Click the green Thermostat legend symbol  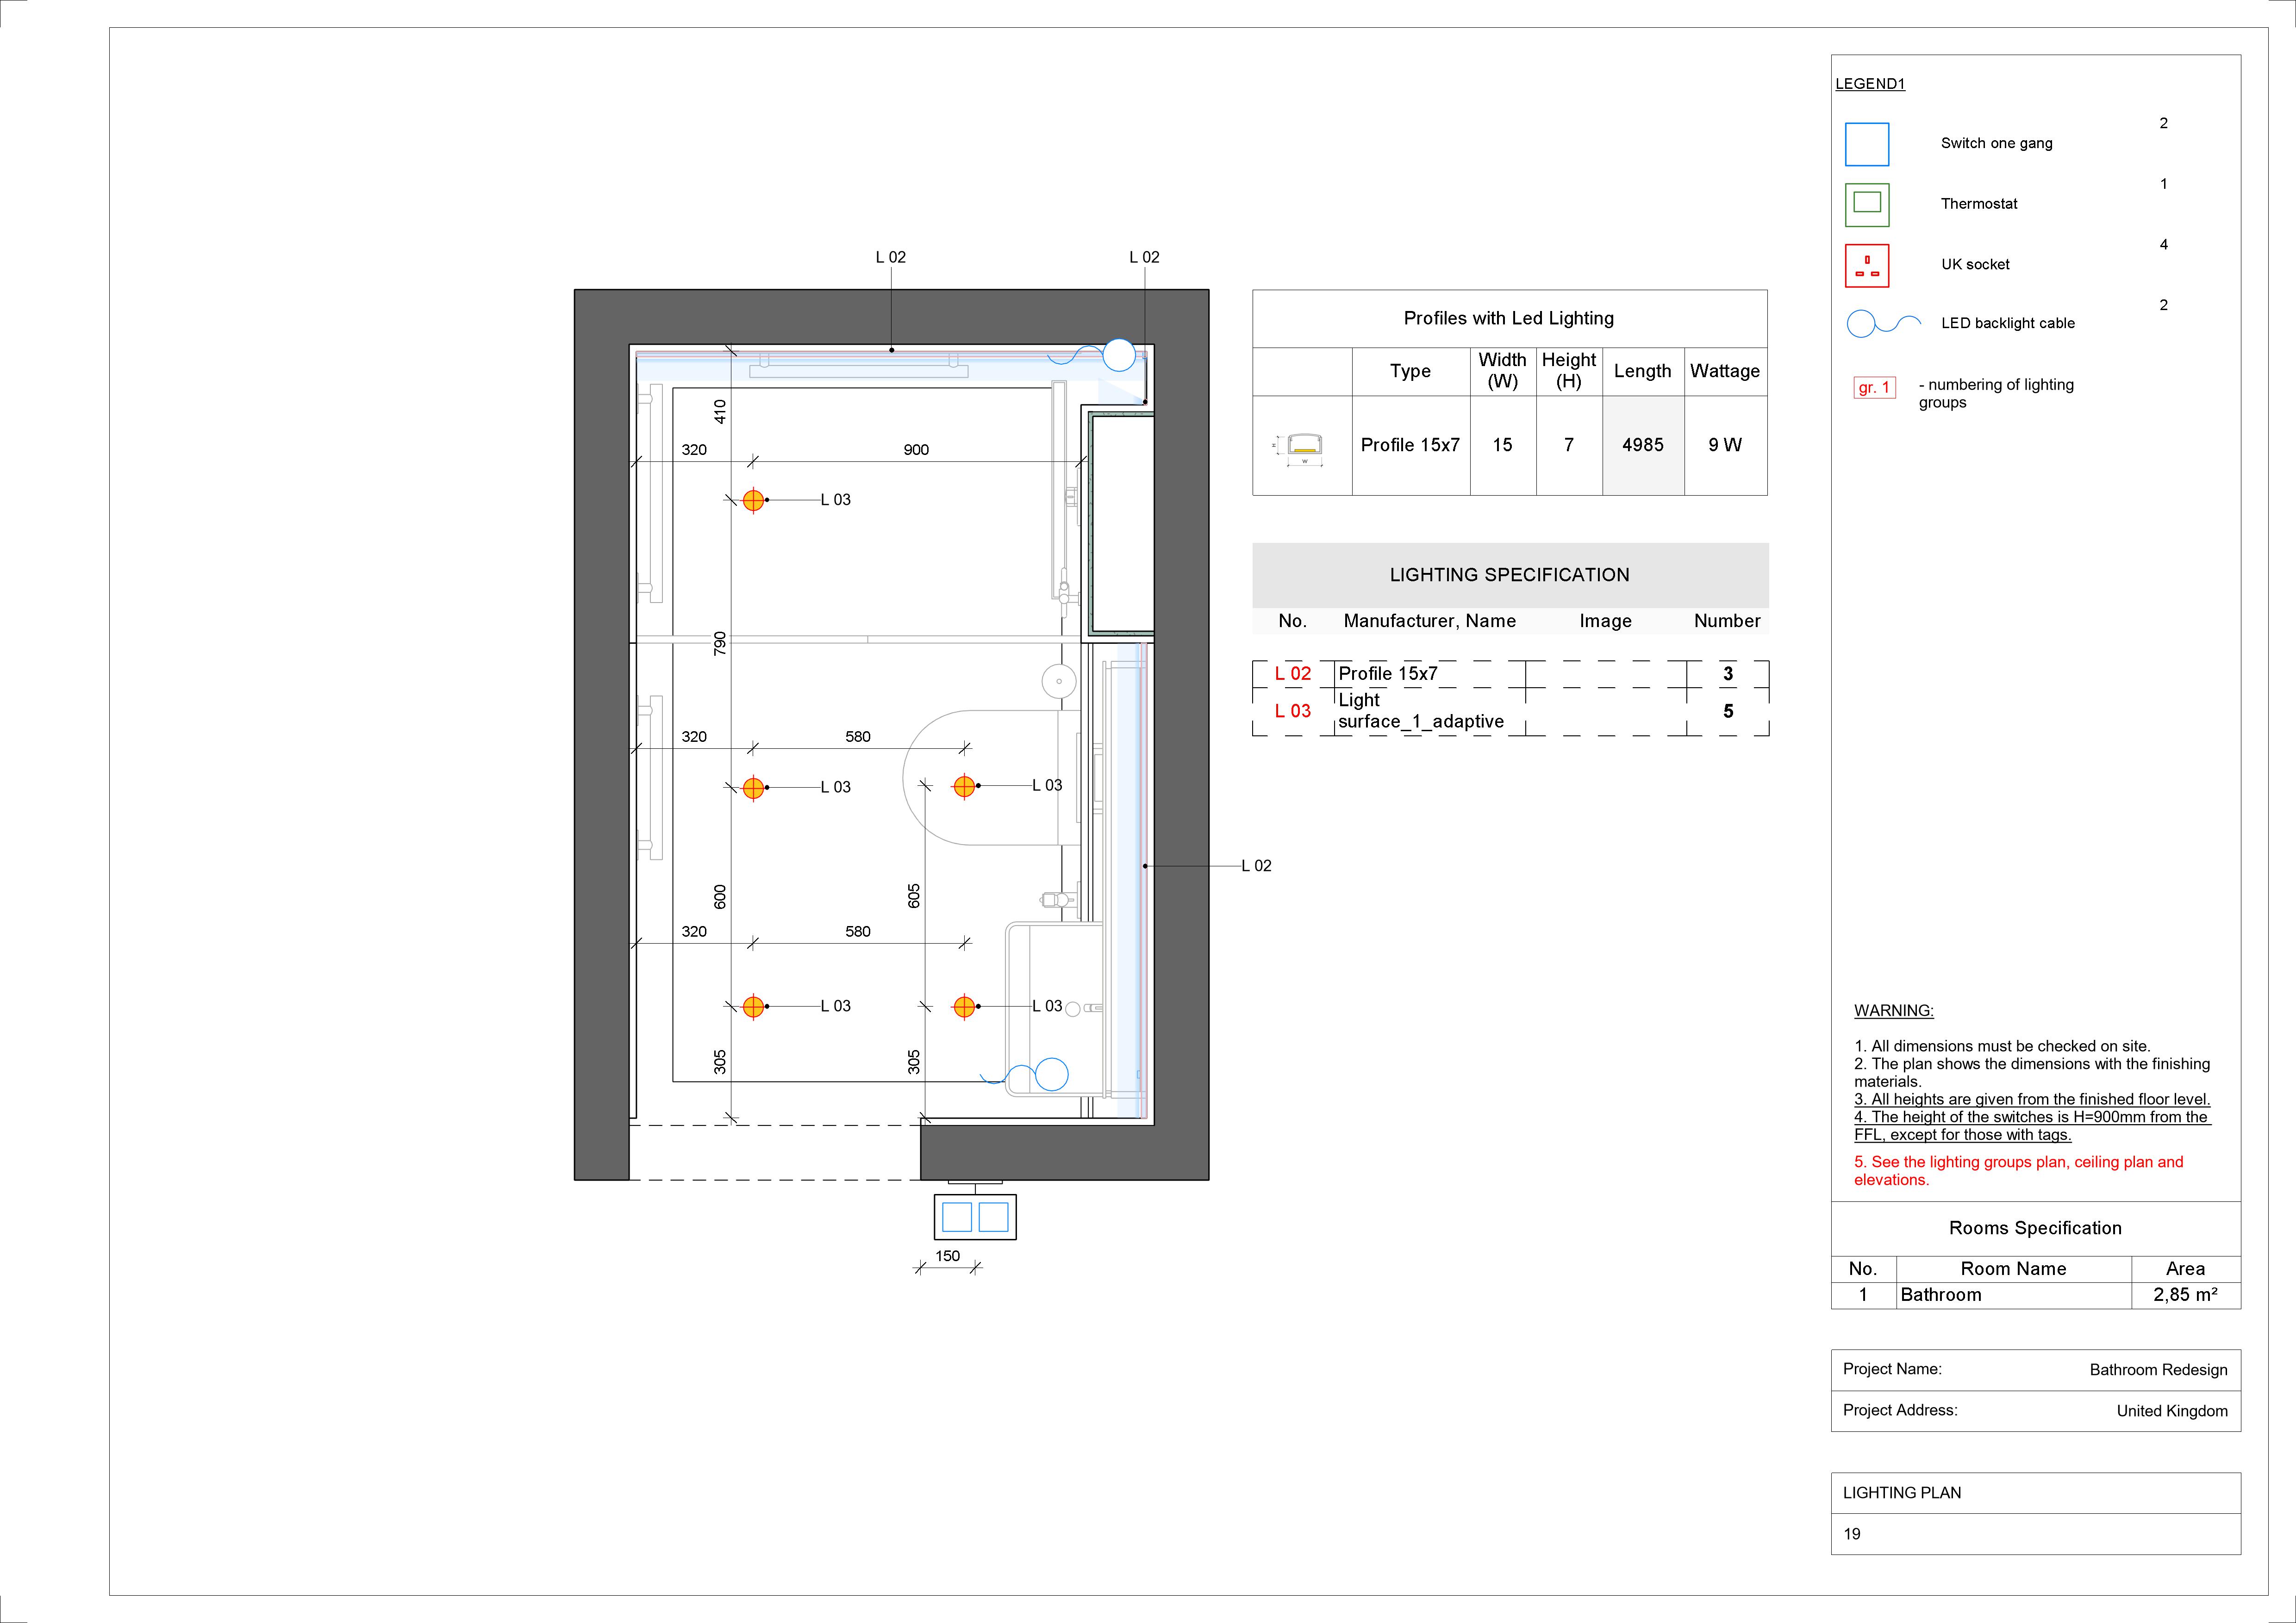[x=1866, y=204]
